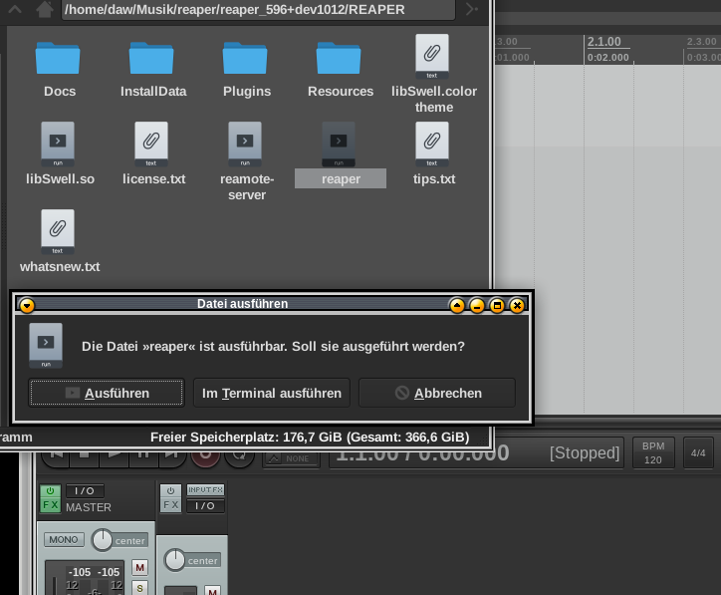
Task: Click the Ausführen button
Action: 107,393
